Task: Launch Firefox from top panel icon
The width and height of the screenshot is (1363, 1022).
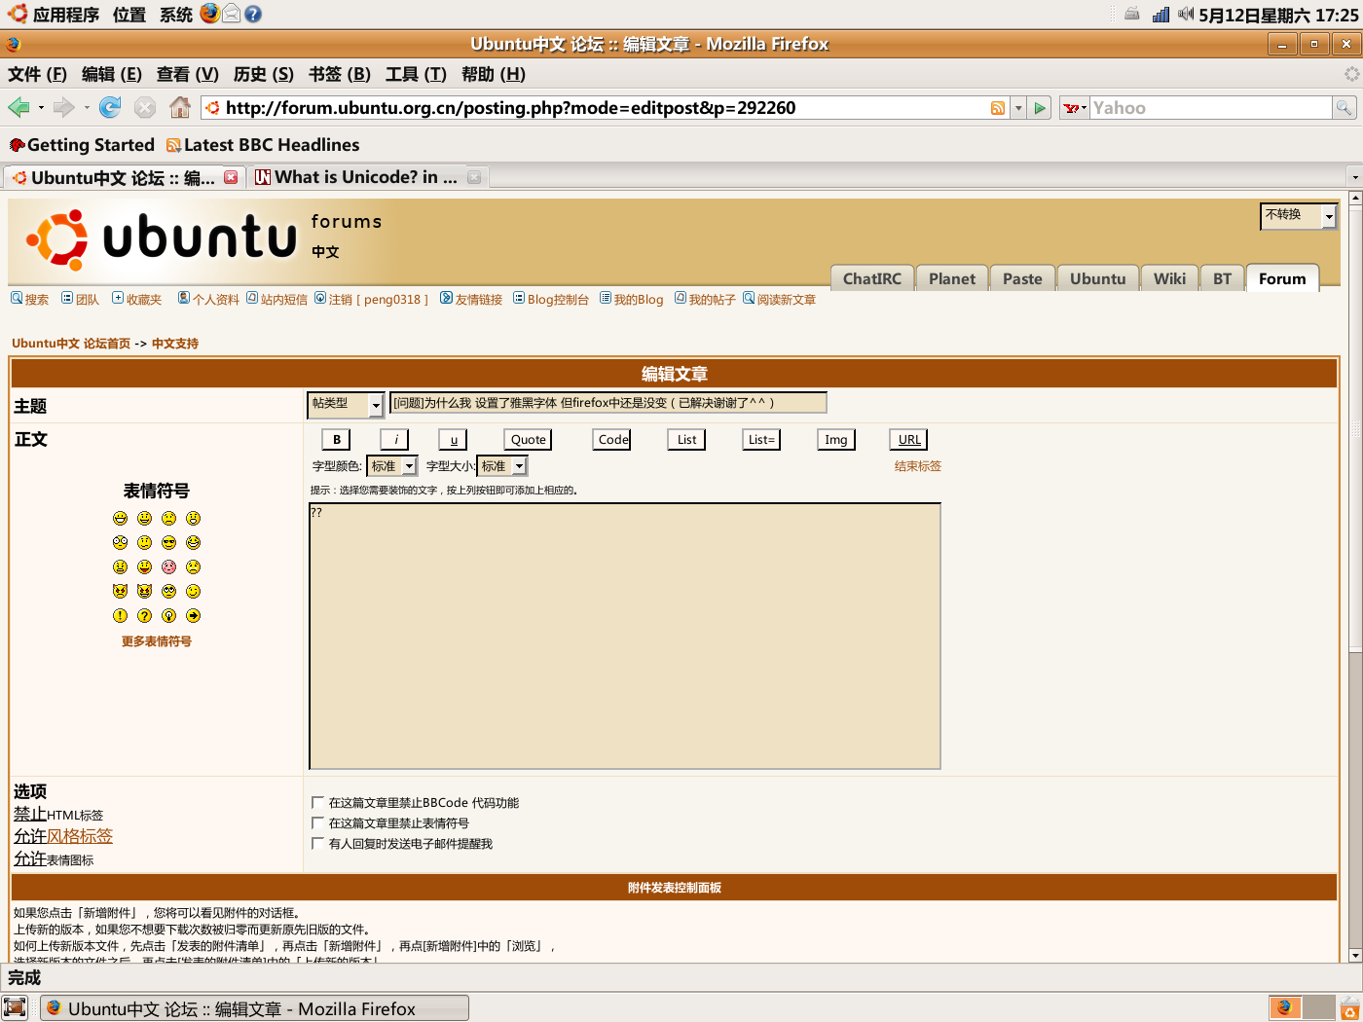Action: [x=210, y=14]
